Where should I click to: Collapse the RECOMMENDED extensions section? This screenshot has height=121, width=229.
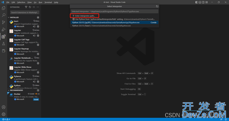9,90
